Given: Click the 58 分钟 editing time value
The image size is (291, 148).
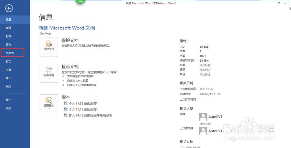Looking at the screenshot, I should [204, 60].
